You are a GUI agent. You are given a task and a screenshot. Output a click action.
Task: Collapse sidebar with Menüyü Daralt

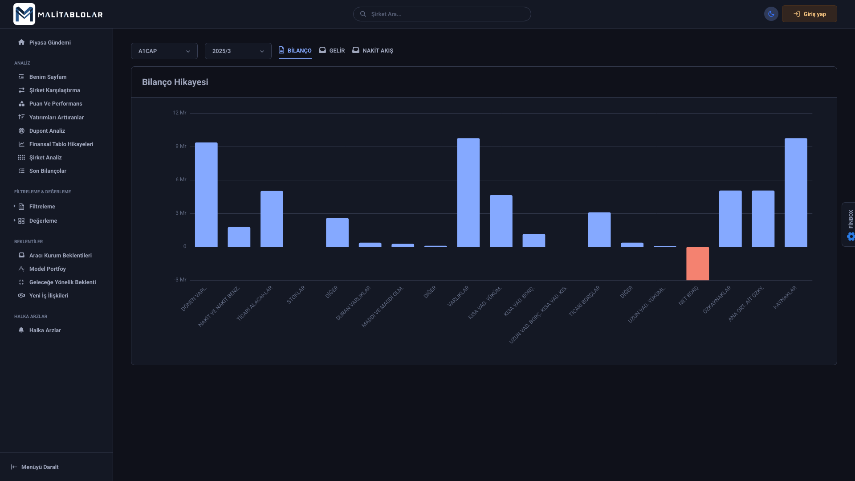[35, 467]
